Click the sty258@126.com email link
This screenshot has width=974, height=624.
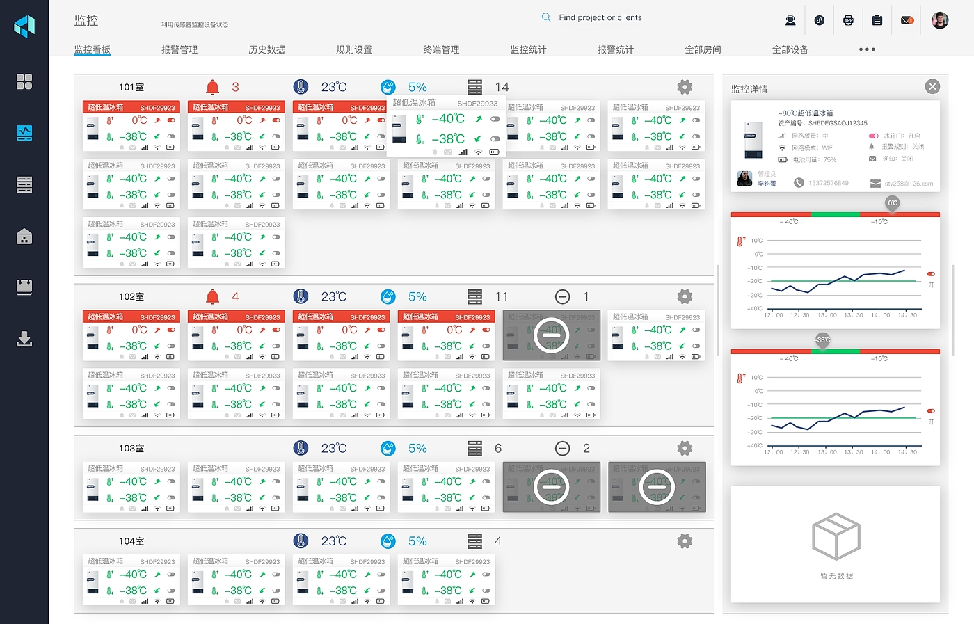[909, 184]
